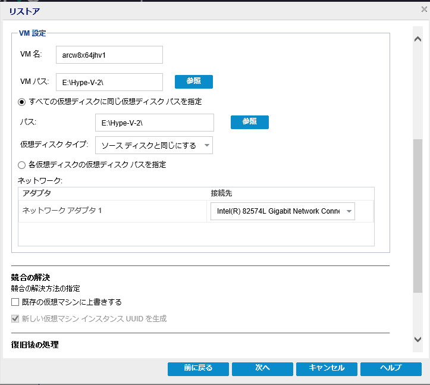430x385 pixels.
Task: Click the 競合の解決 heading text
Action: coord(30,277)
